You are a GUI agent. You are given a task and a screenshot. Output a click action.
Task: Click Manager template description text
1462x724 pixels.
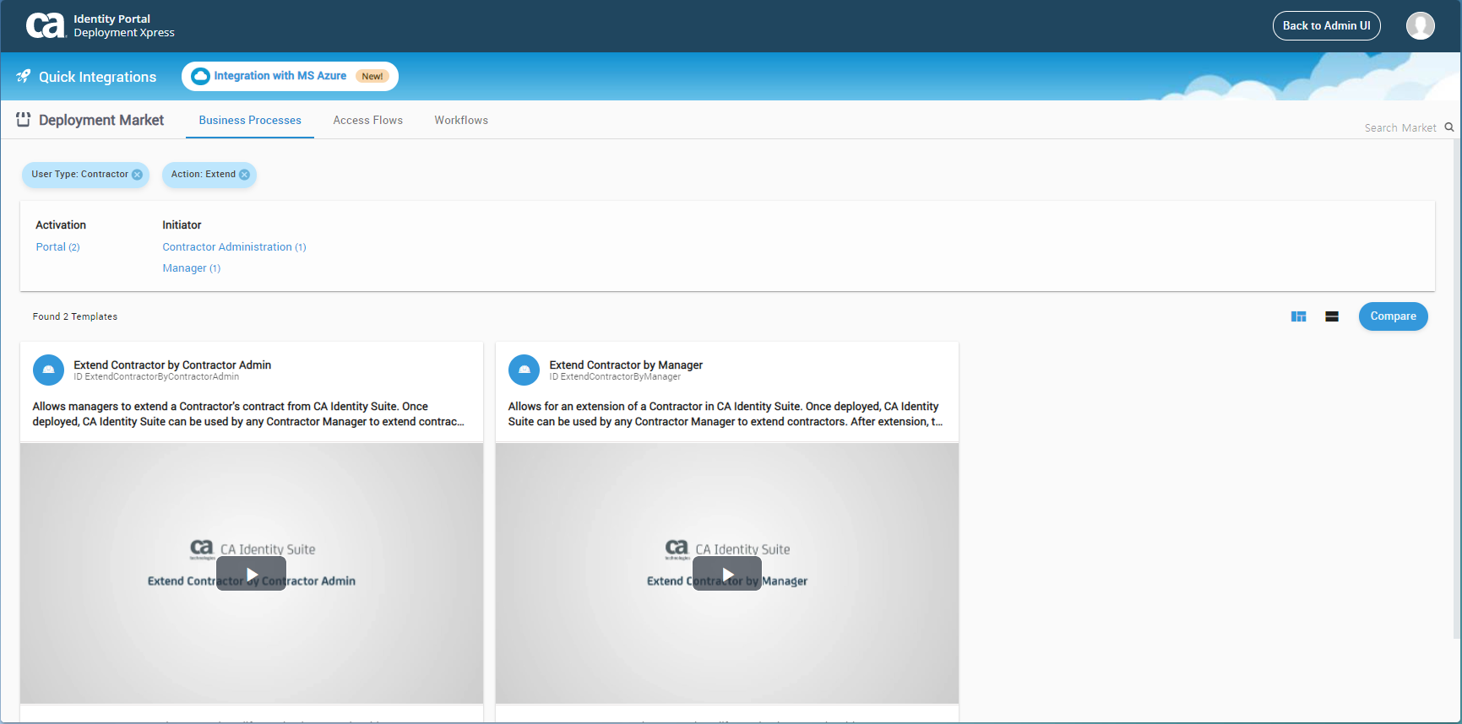(x=725, y=414)
